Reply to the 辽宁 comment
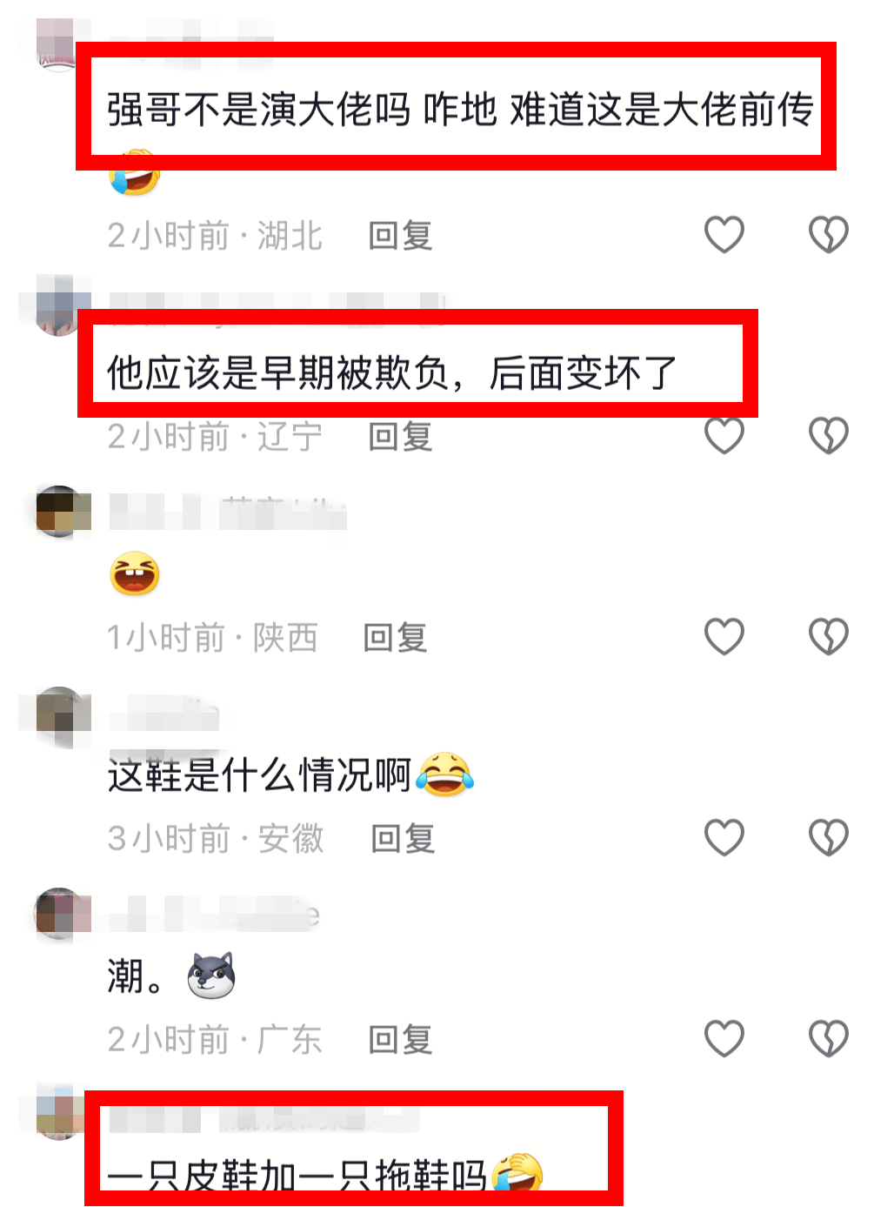 400,437
